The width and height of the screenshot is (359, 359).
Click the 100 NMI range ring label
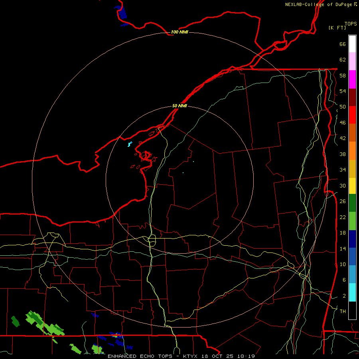pyautogui.click(x=179, y=32)
